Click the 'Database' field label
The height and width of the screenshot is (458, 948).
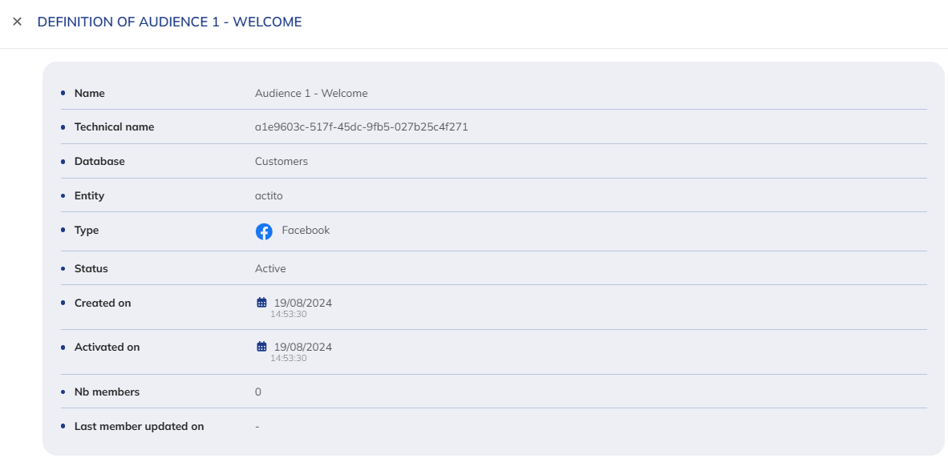99,162
